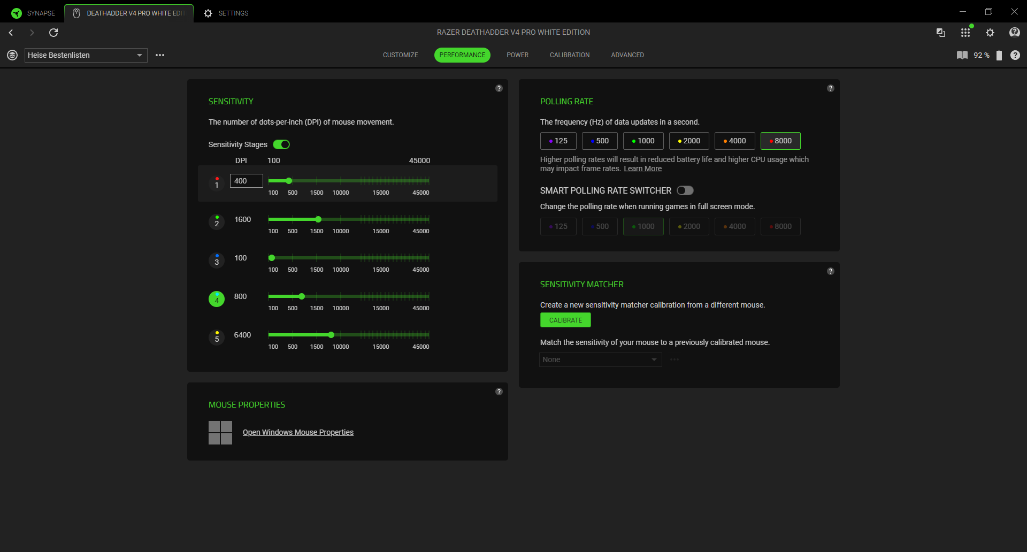Viewport: 1027px width, 552px height.
Task: Click the Sensitivity Matcher help icon
Action: coord(830,271)
